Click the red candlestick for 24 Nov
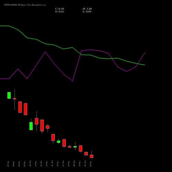The image size is (172, 172). [86, 154]
